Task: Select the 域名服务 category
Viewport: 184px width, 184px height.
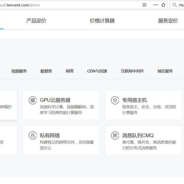Action: tap(165, 71)
